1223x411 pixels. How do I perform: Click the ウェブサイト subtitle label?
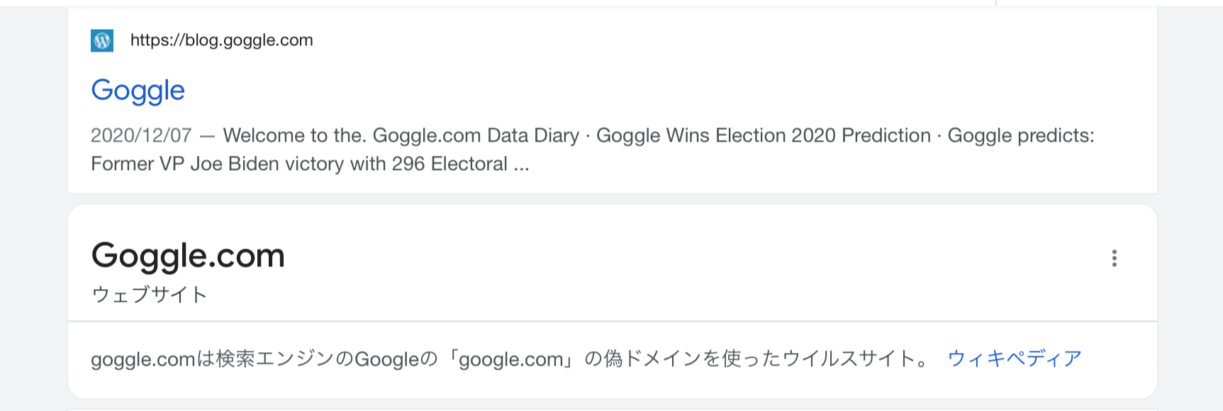coord(149,294)
